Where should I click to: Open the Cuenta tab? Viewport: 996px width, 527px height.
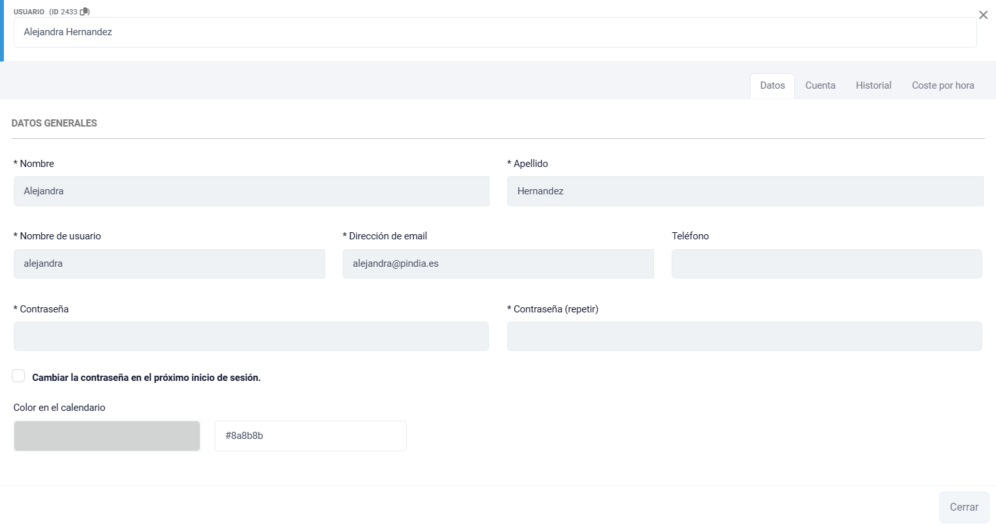click(820, 85)
